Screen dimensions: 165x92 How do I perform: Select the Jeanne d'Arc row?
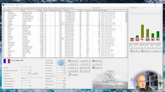(62, 45)
